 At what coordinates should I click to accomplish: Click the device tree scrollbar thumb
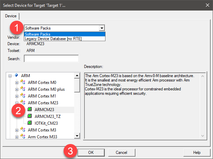point(77,85)
